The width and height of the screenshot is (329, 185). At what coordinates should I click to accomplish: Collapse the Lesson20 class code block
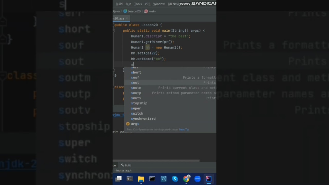114,25
